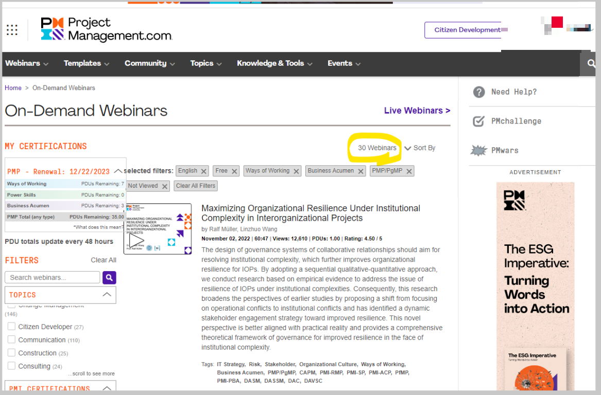Collapse the PMI CERTIFICATIONS filter section

coord(107,388)
